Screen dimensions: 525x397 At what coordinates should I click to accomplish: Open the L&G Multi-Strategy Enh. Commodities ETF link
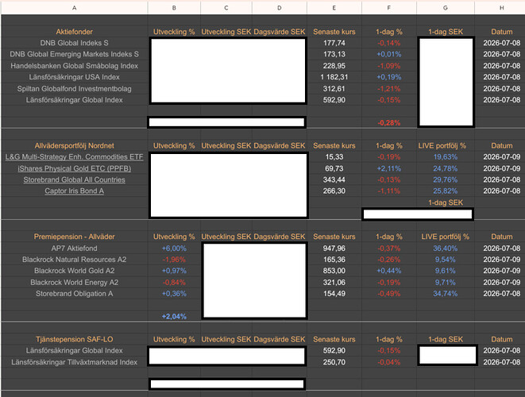[x=74, y=157]
